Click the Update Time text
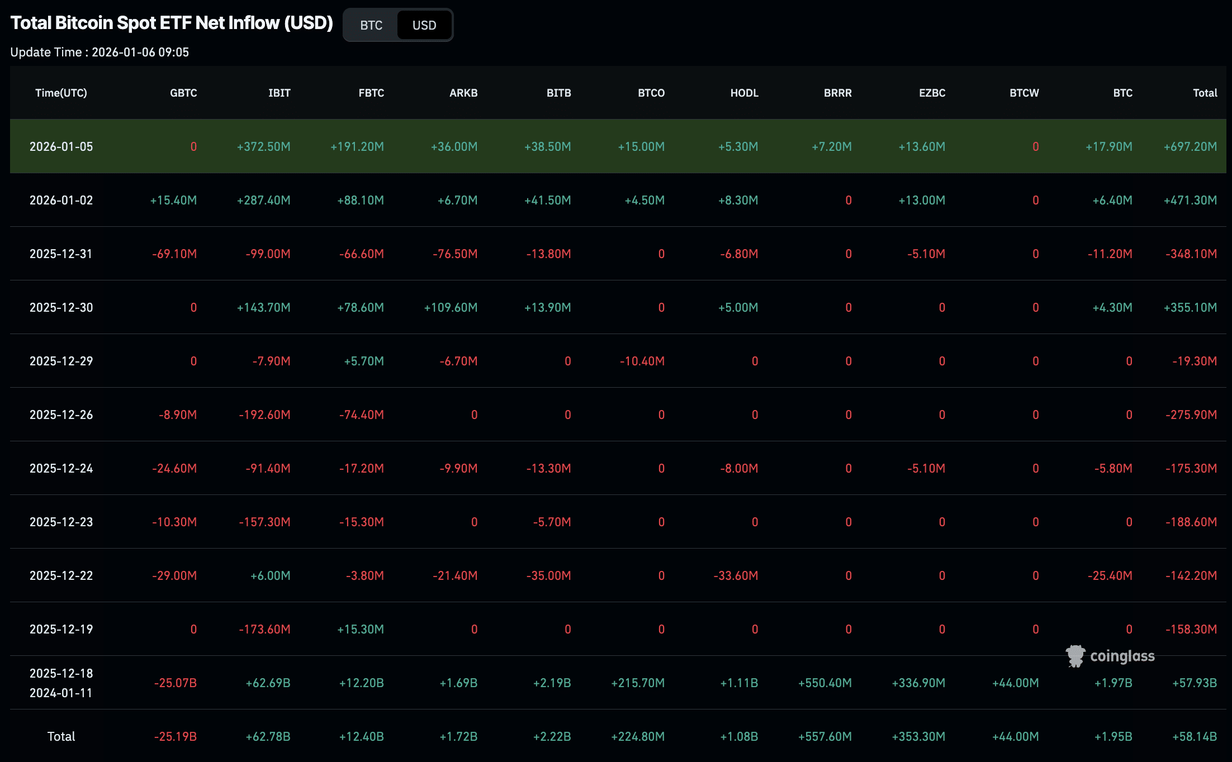This screenshot has width=1232, height=762. [99, 52]
